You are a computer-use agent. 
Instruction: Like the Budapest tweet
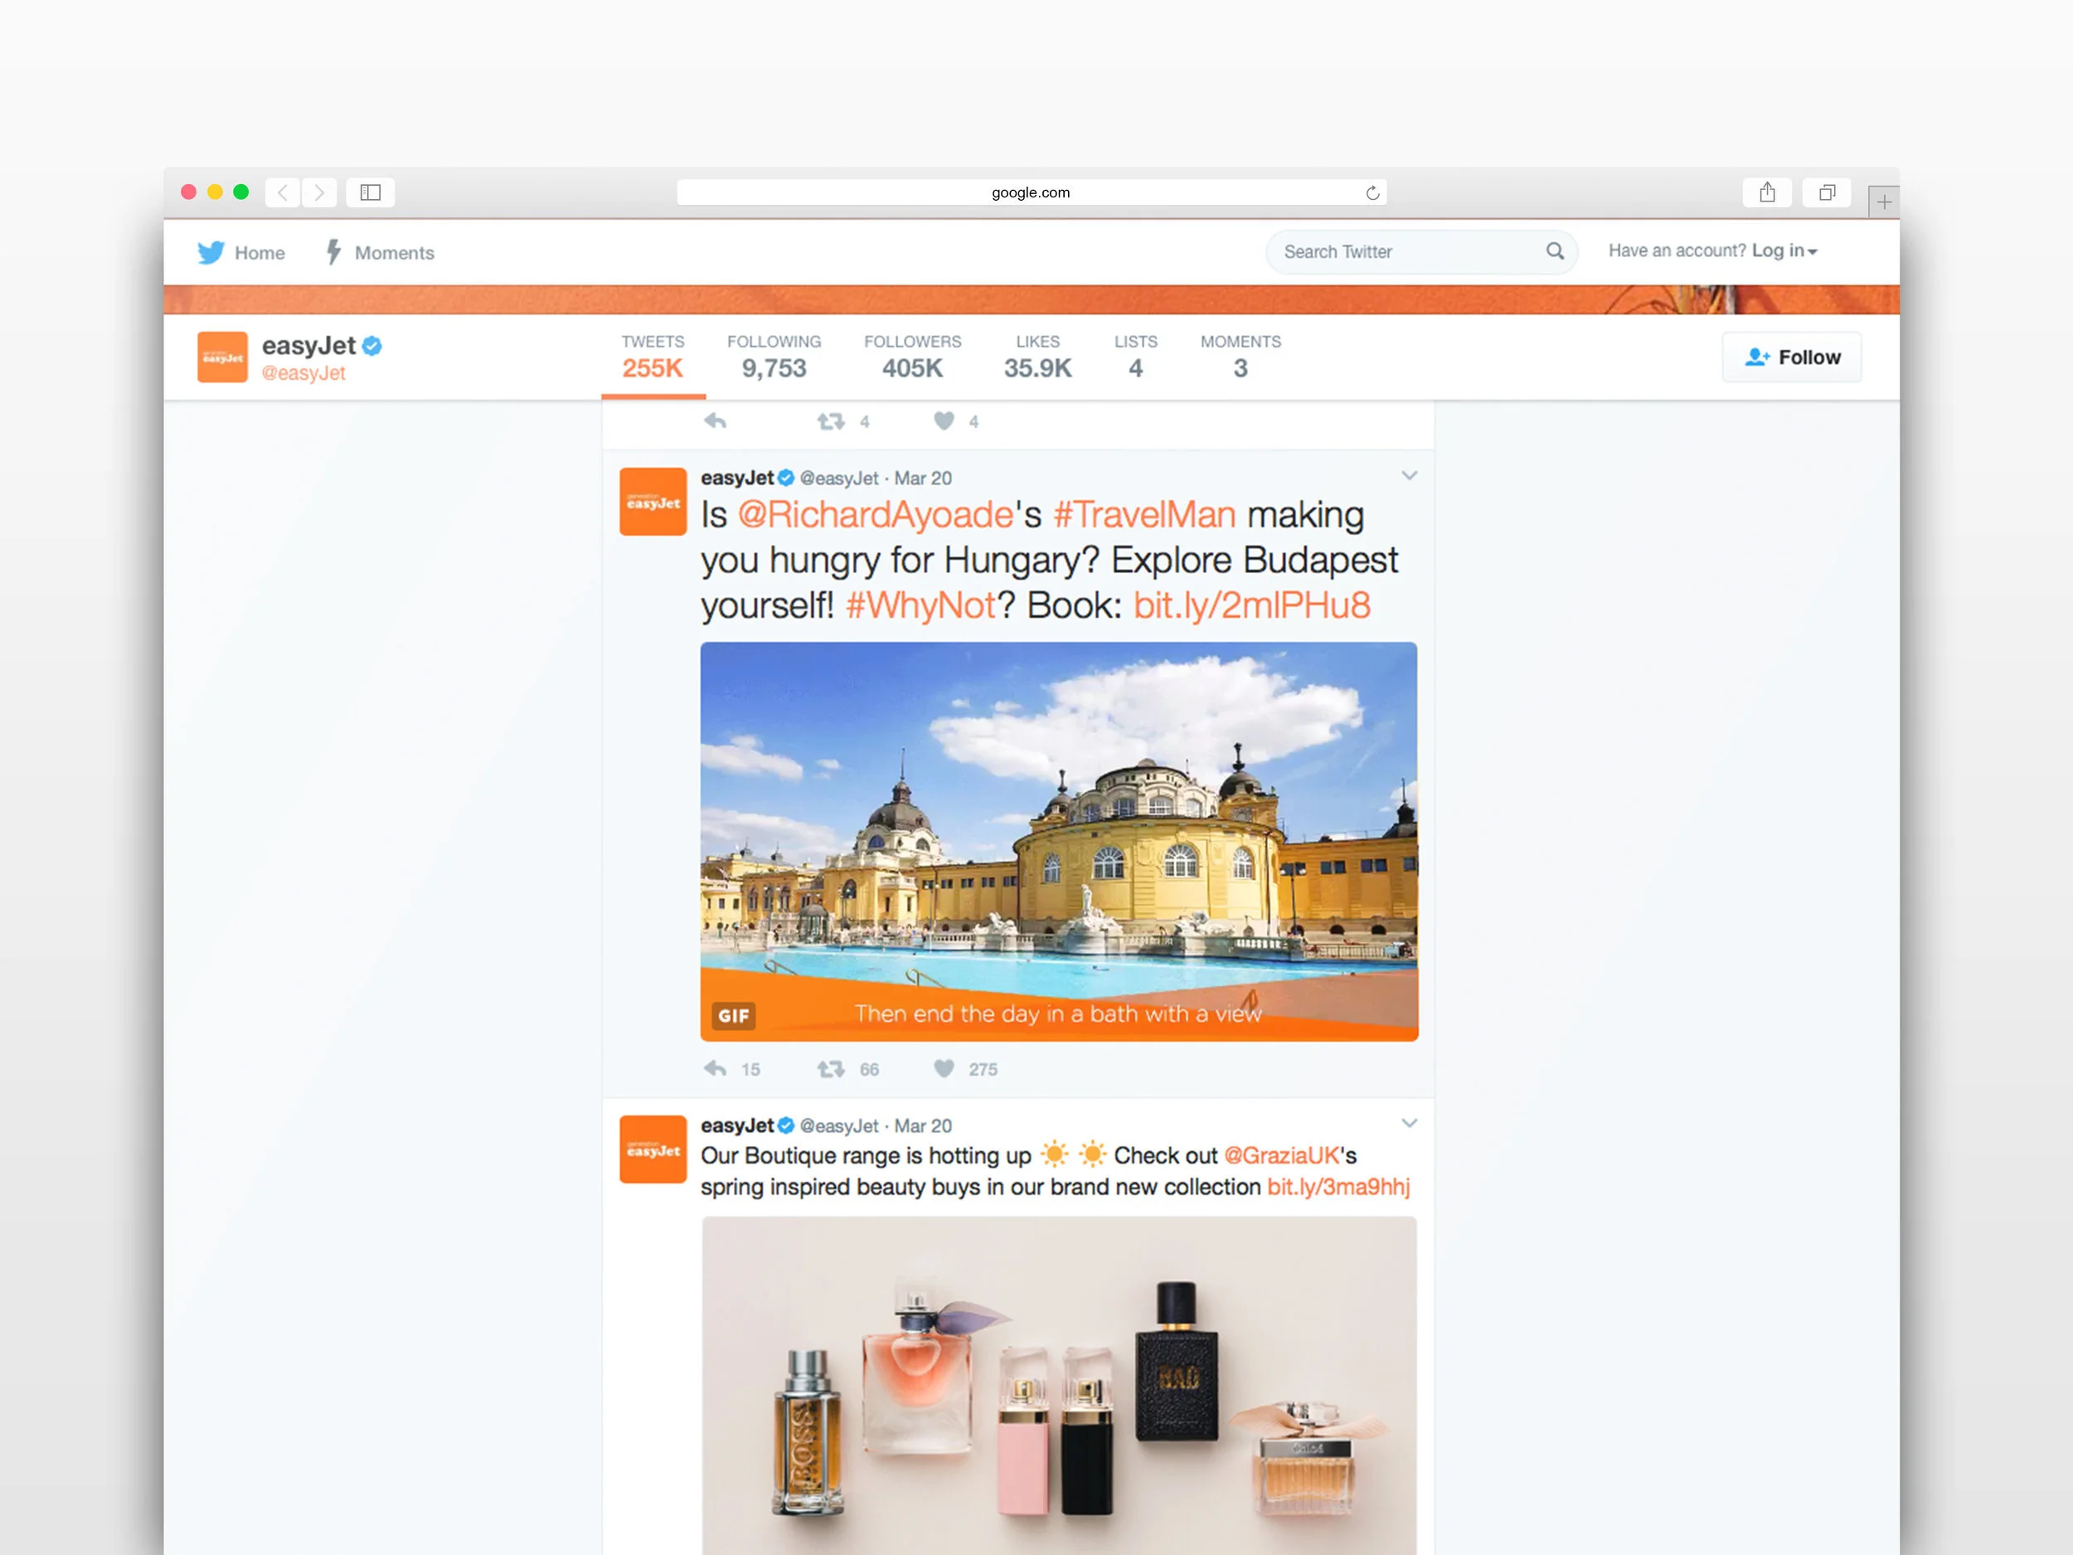coord(943,1068)
